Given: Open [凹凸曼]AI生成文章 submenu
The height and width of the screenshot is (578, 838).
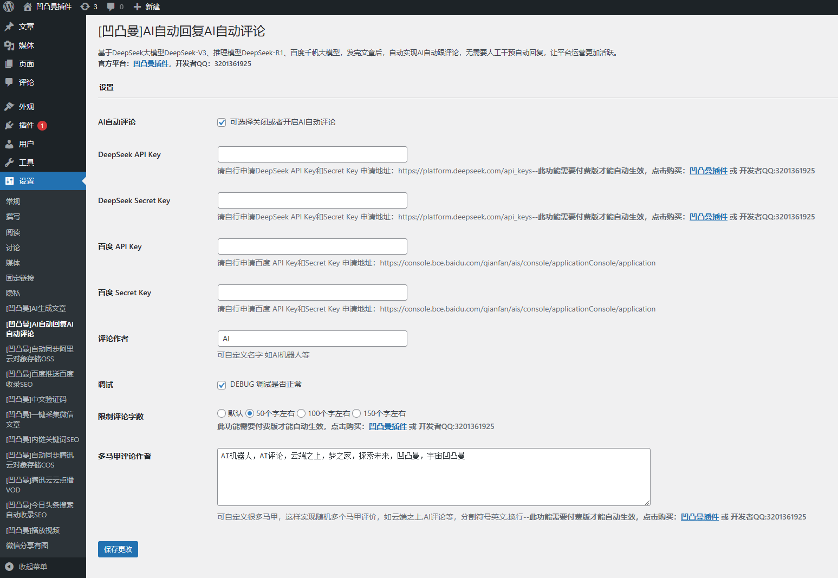Looking at the screenshot, I should 36,308.
